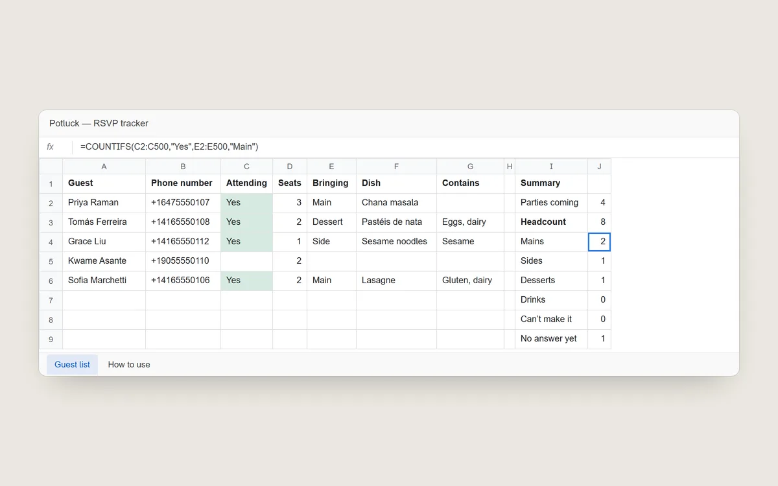Click phone number +14165550108

[x=183, y=222]
